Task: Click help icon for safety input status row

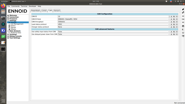Action: 177,32
